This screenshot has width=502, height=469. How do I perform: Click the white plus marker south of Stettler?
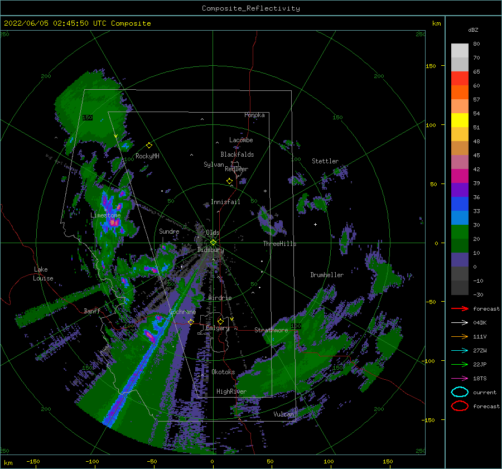coord(315,224)
